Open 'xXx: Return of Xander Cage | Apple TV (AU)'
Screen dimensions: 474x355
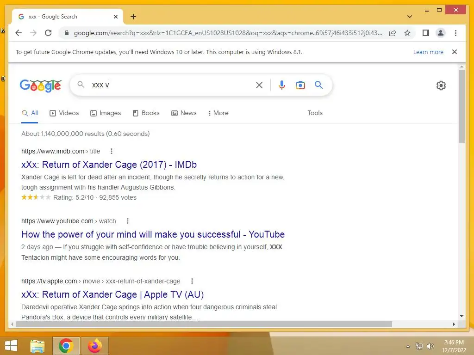pyautogui.click(x=112, y=294)
